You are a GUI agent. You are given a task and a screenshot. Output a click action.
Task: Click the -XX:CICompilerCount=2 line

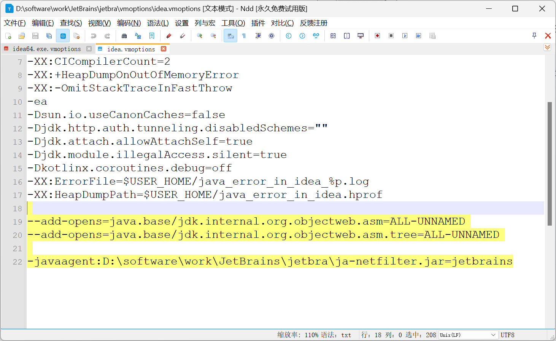(x=98, y=62)
